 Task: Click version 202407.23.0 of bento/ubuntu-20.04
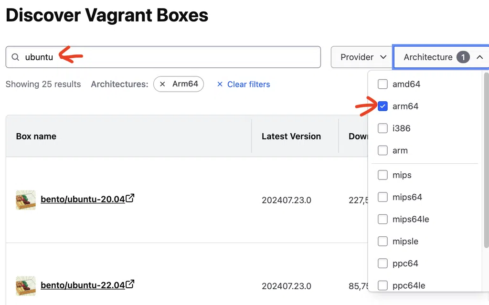287,200
